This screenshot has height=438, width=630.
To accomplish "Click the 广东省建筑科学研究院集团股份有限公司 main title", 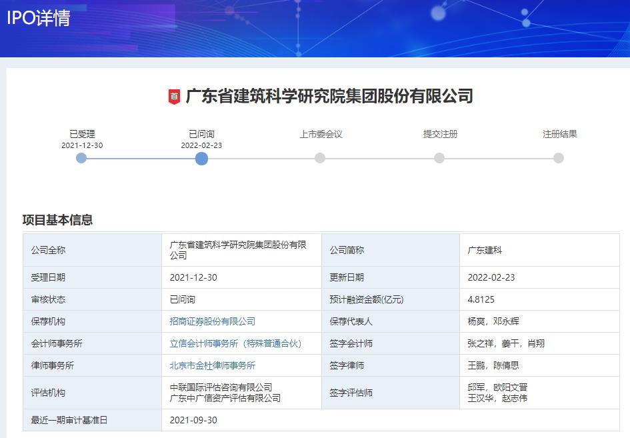I will (329, 97).
